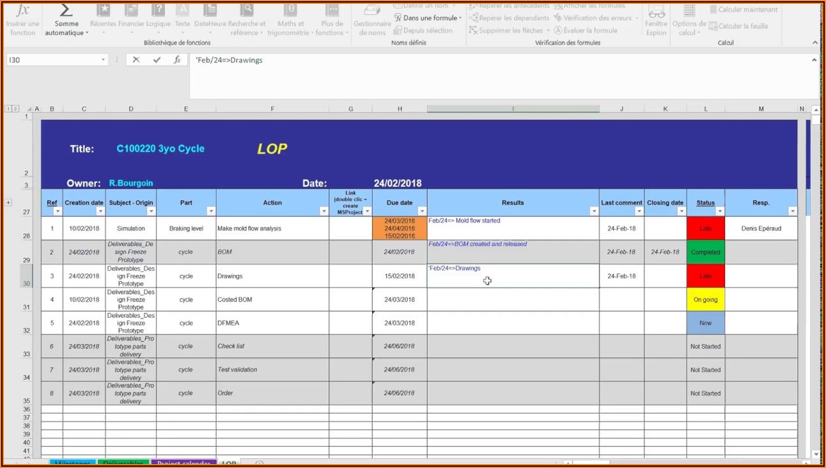Confirm the entry with the checkmark icon
This screenshot has width=826, height=468.
pos(157,60)
